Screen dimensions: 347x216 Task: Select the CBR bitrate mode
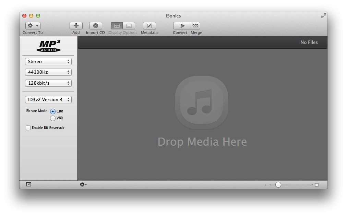(x=53, y=111)
